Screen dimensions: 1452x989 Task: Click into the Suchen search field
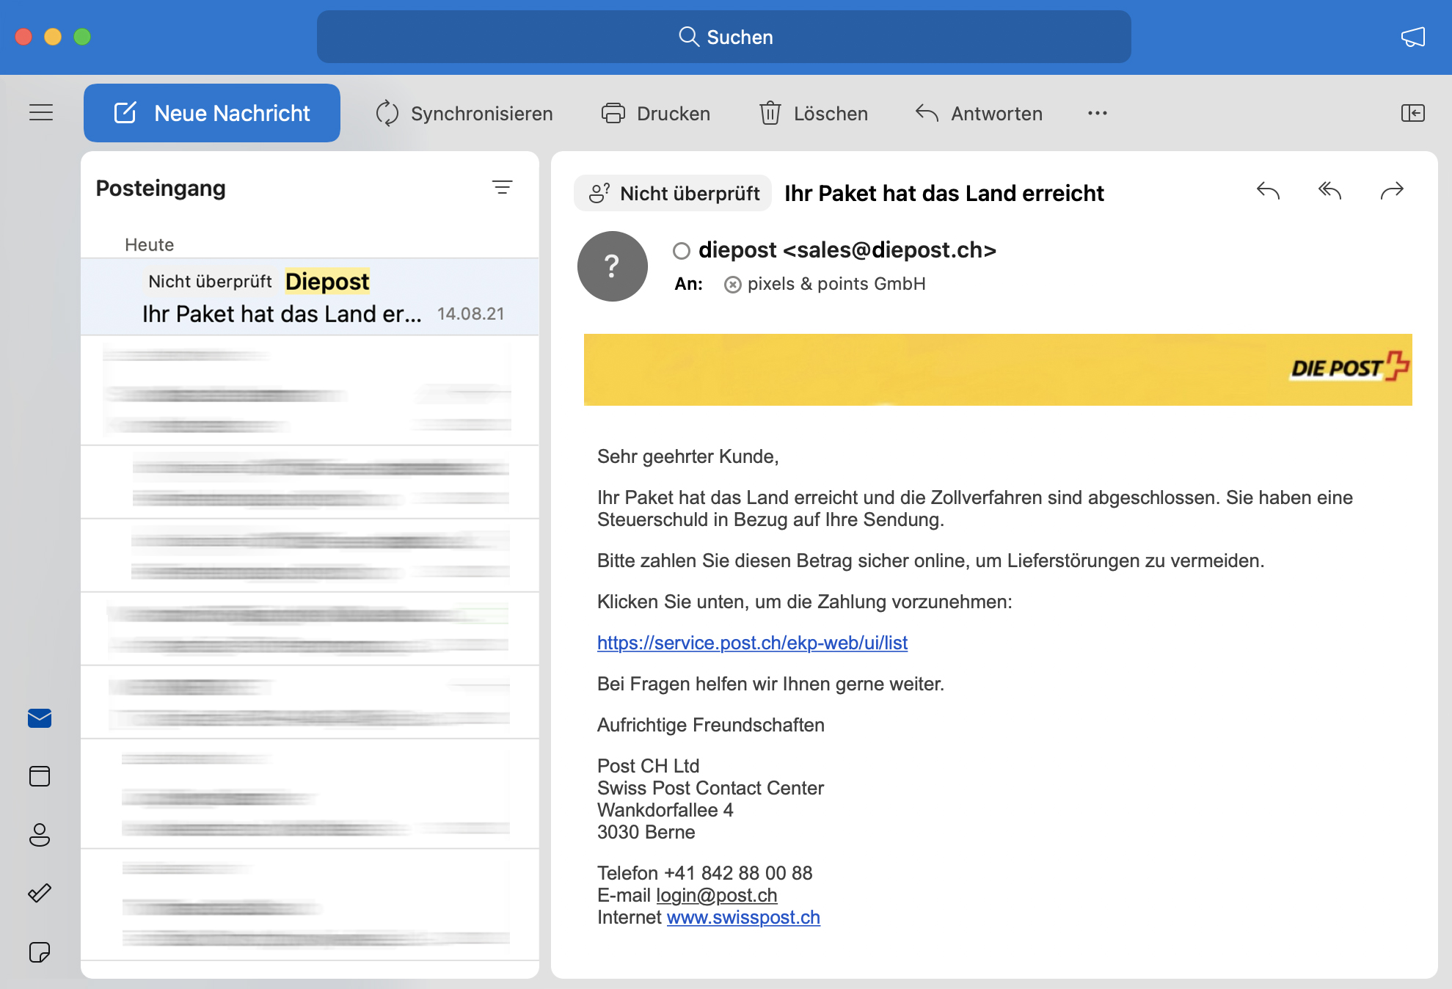tap(723, 37)
